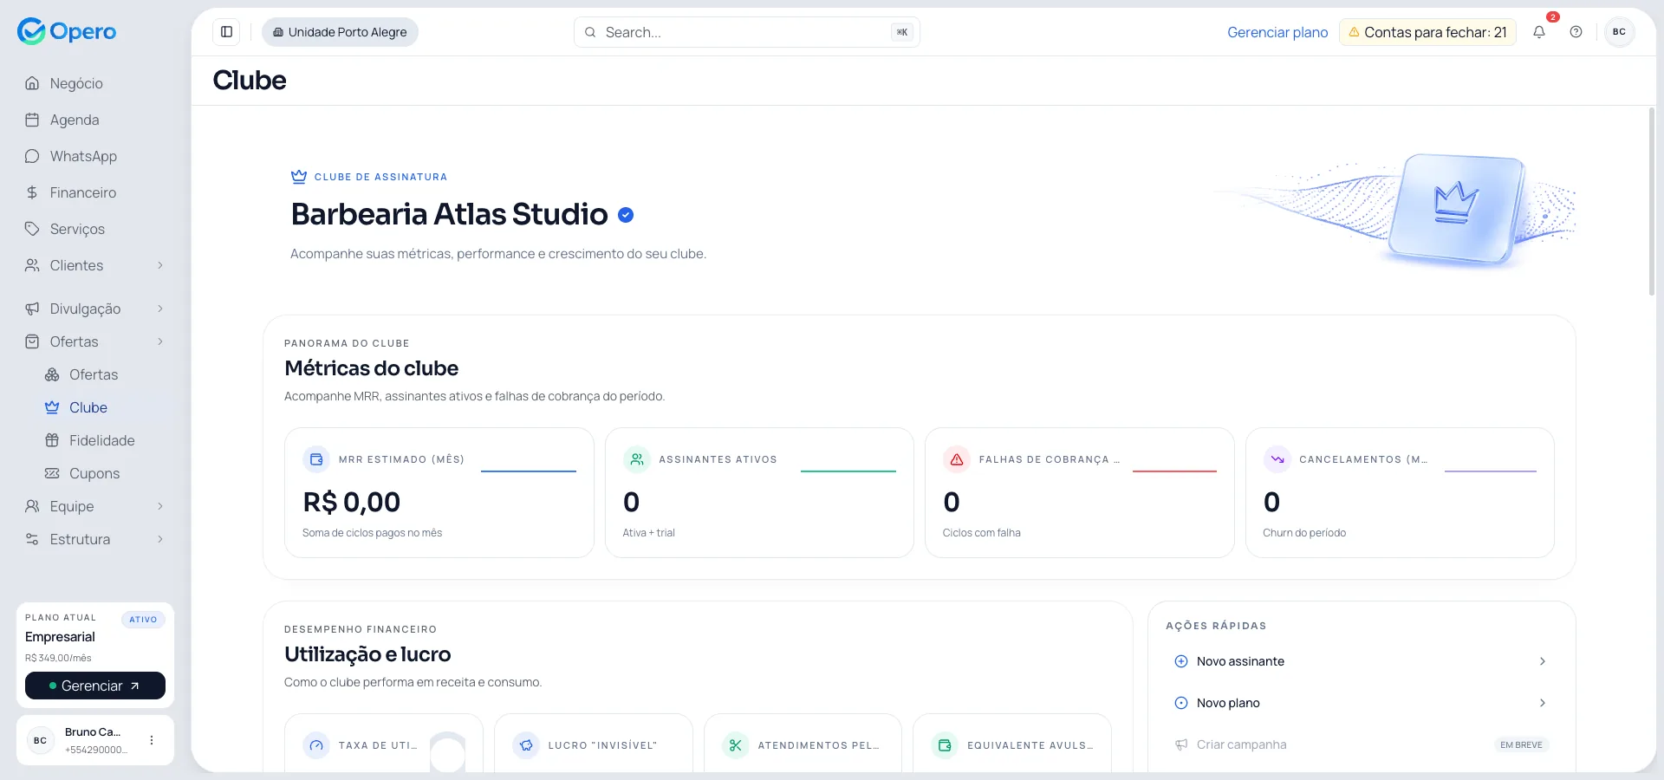This screenshot has height=780, width=1664.
Task: Open the Ofertas parent menu item
Action: pyautogui.click(x=95, y=341)
